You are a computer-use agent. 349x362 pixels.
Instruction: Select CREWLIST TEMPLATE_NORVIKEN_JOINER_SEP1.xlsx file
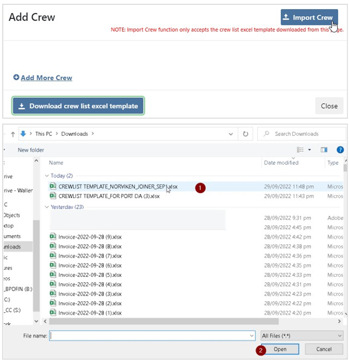click(117, 186)
